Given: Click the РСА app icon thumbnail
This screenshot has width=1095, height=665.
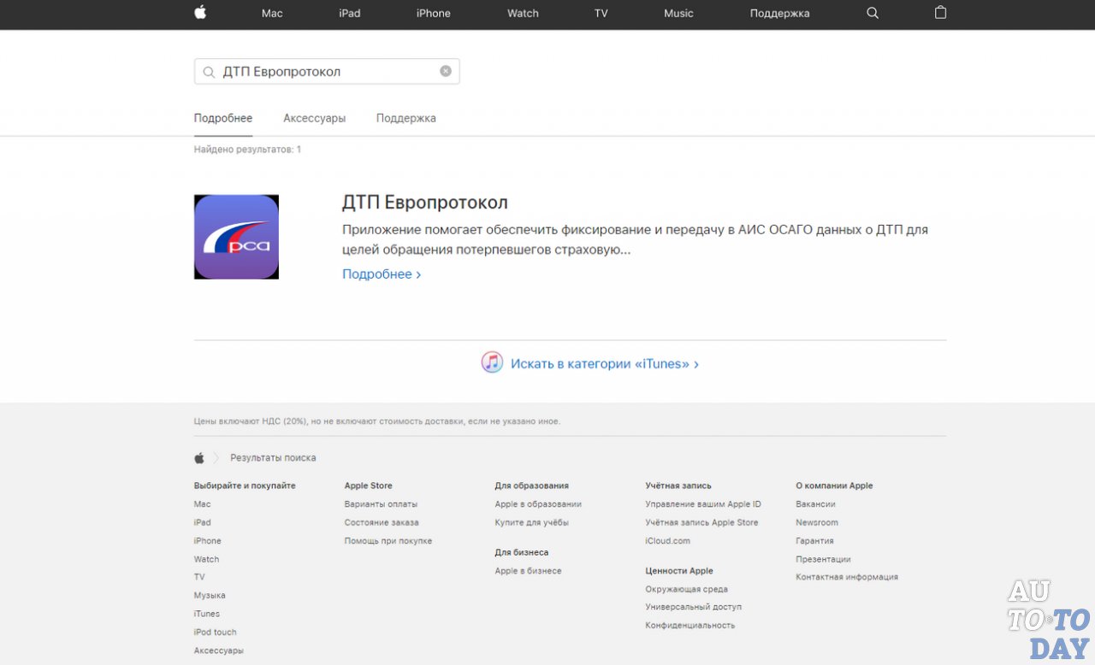Looking at the screenshot, I should click(235, 237).
